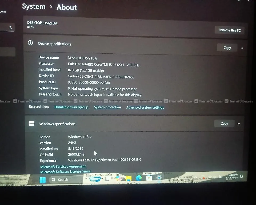Select the Version value 24H2
This screenshot has height=205, width=256.
tap(72, 143)
